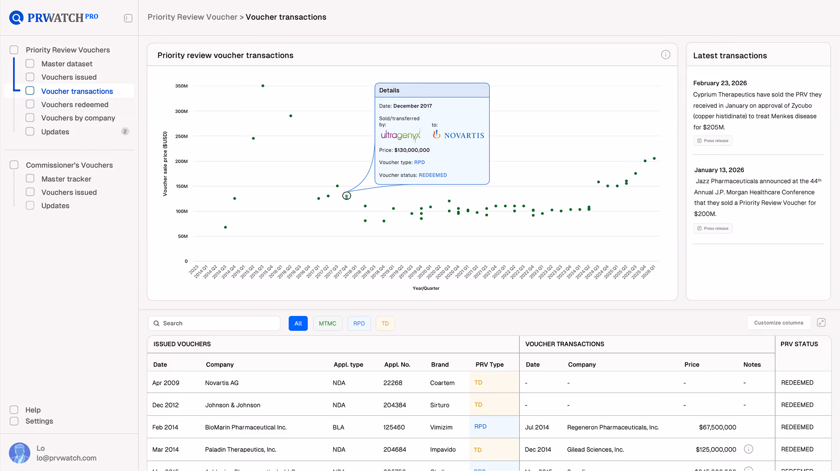Click lo@prvwatch.com account email
The image size is (840, 471).
click(67, 458)
